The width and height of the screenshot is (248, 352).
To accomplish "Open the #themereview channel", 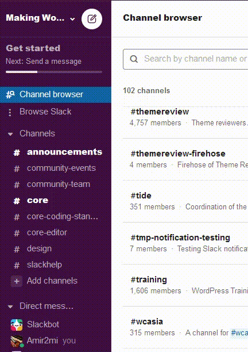I will (160, 112).
